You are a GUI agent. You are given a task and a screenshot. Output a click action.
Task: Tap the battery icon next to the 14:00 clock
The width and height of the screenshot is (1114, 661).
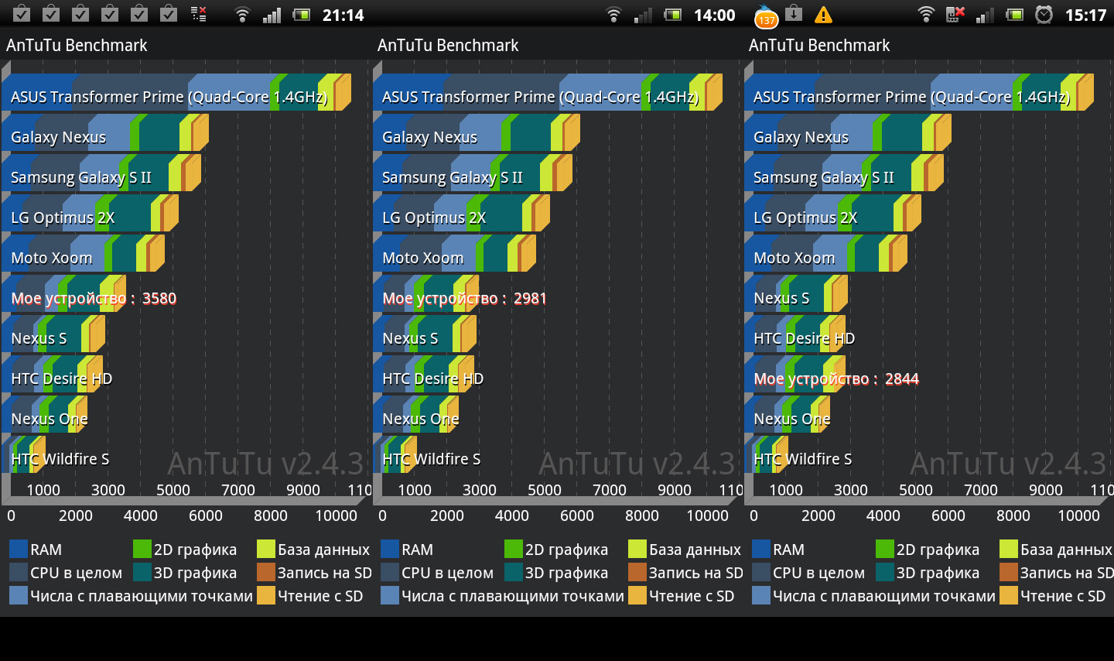pos(673,14)
